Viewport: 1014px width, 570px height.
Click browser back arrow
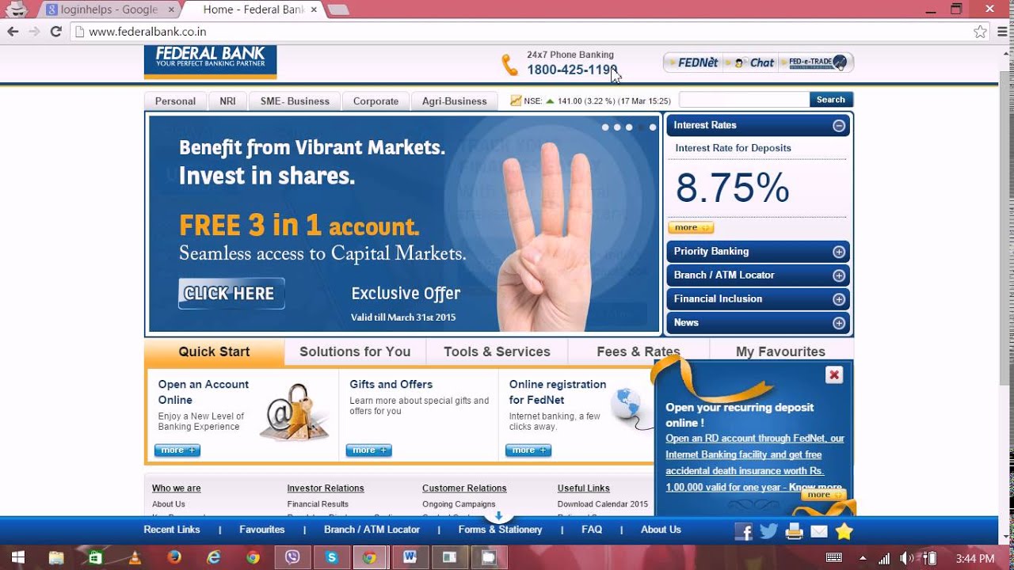(13, 32)
